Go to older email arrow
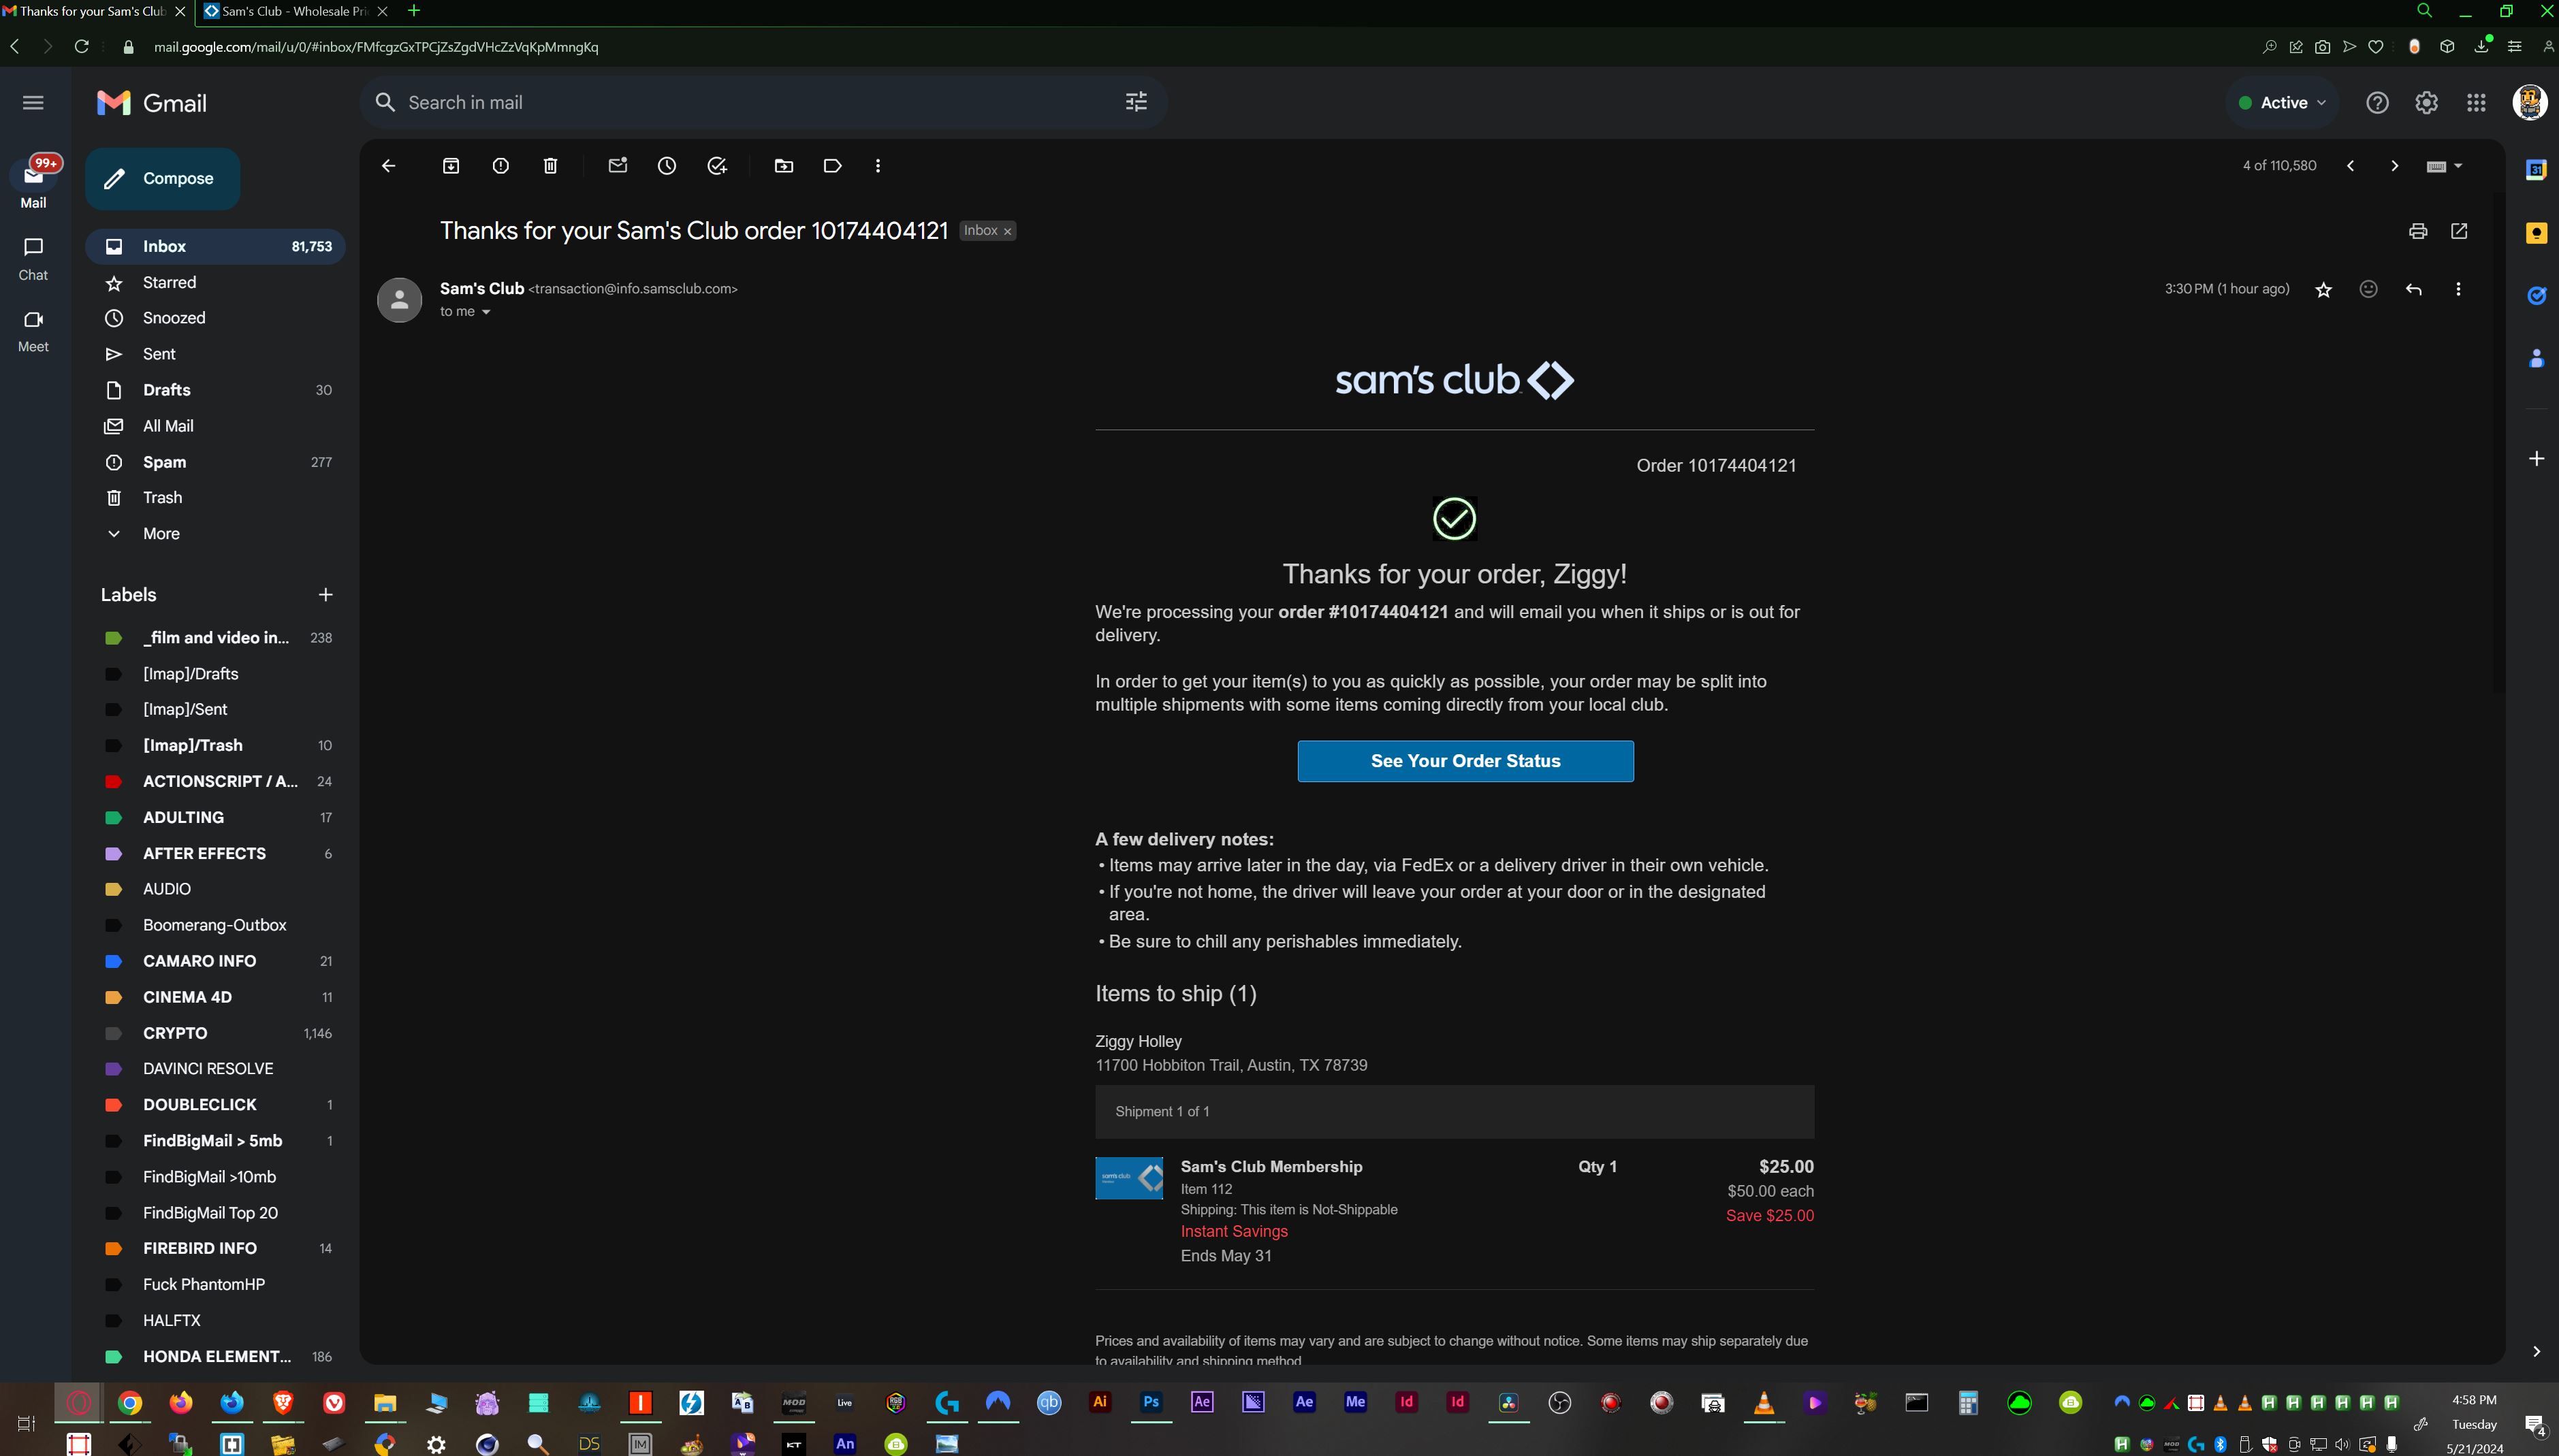This screenshot has width=2559, height=1456. (2395, 166)
